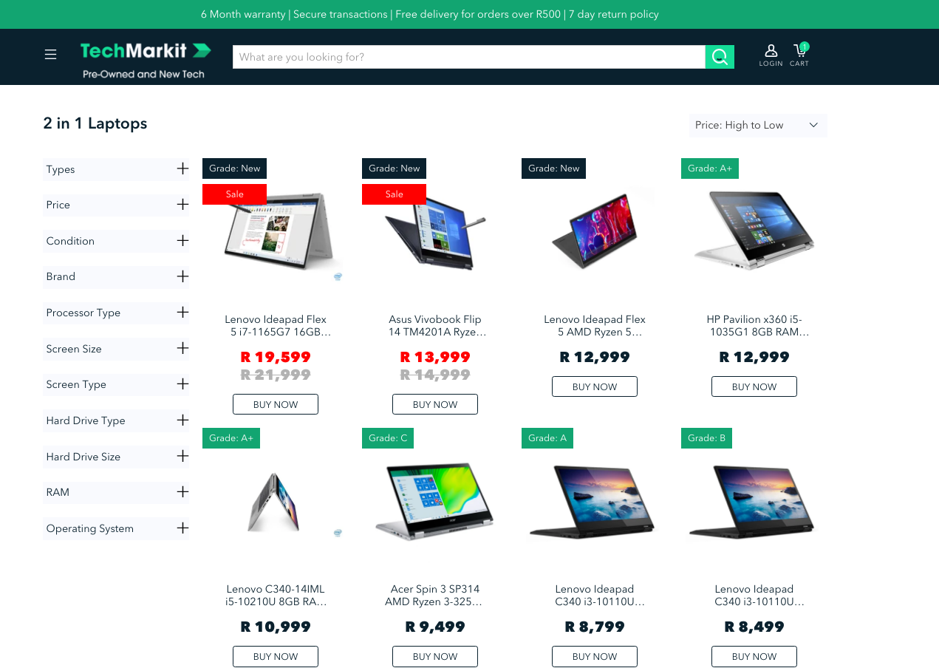Viewport: 939px width, 668px height.
Task: Open the hamburger navigation menu
Action: 50,55
